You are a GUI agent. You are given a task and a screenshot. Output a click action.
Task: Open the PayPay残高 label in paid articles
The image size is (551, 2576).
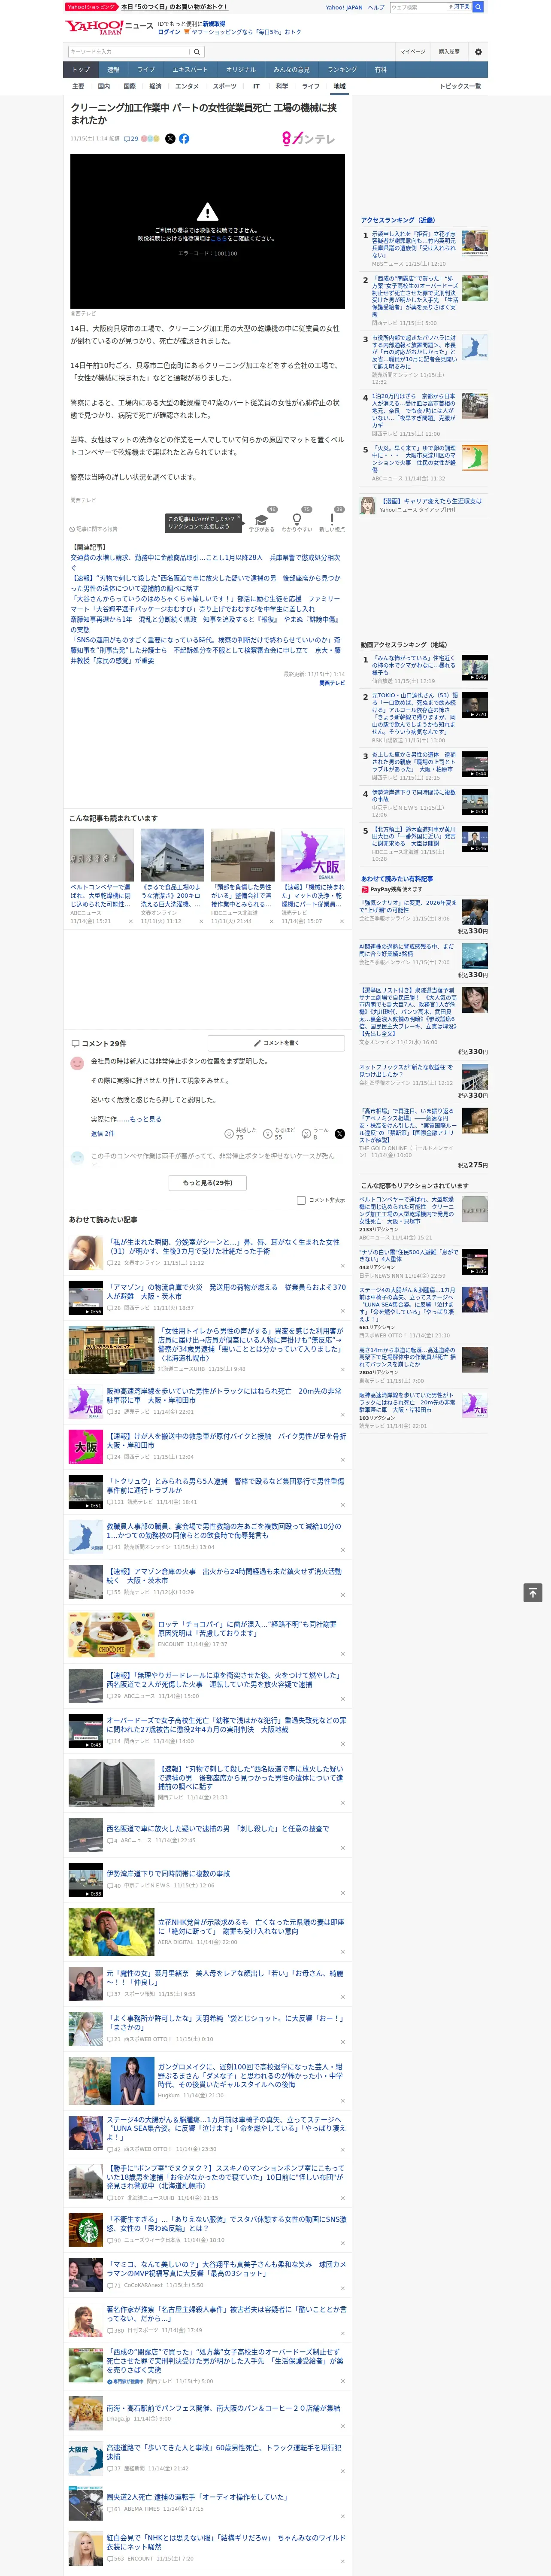tap(391, 889)
